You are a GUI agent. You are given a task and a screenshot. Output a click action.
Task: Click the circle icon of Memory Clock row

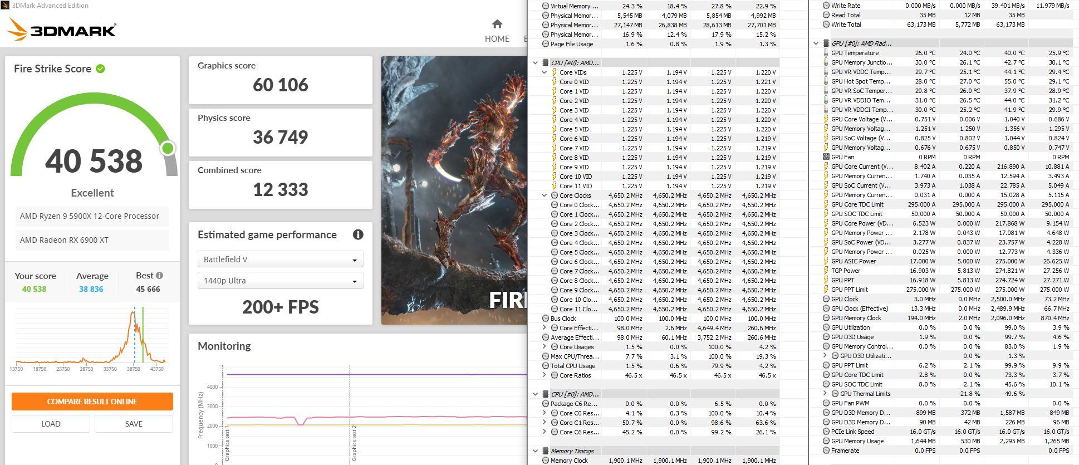pyautogui.click(x=546, y=461)
